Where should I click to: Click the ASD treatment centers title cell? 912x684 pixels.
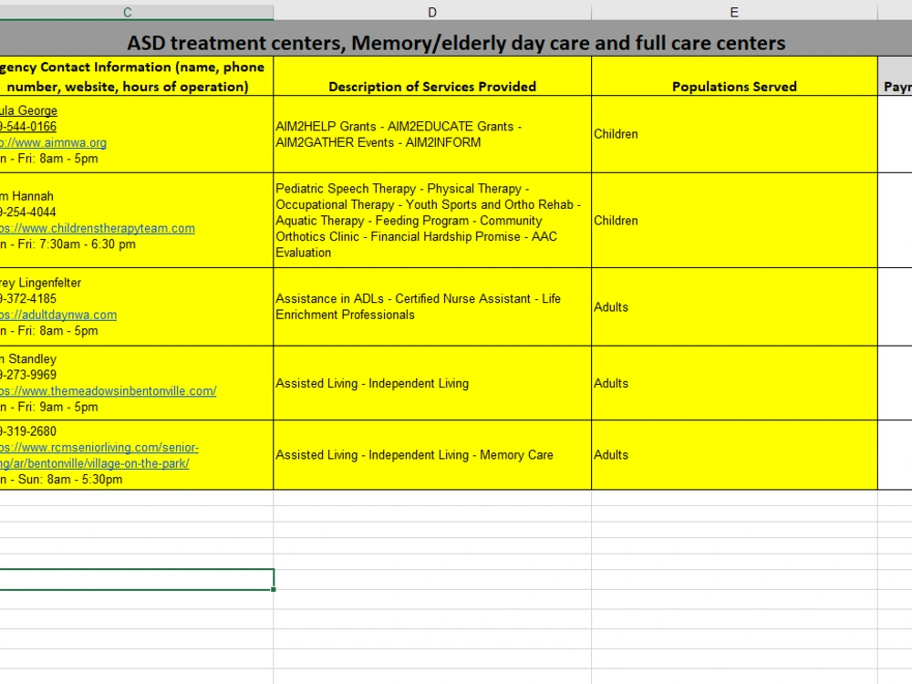tap(456, 43)
